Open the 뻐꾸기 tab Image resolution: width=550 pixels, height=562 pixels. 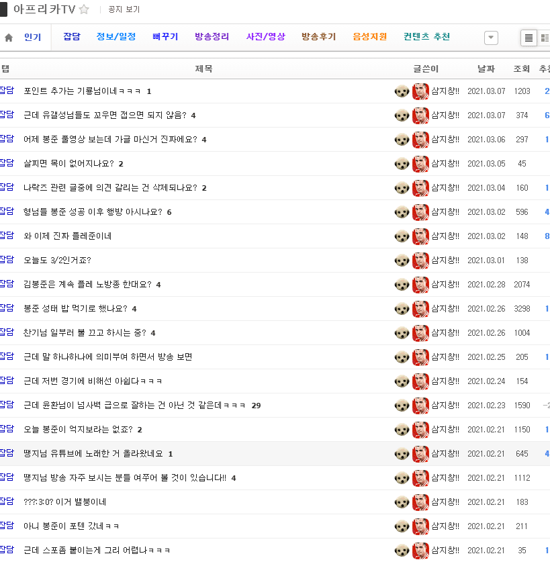click(x=165, y=36)
